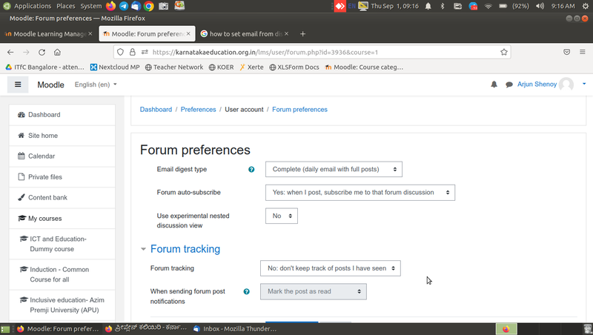Click Dashboard breadcrumb link

[156, 110]
